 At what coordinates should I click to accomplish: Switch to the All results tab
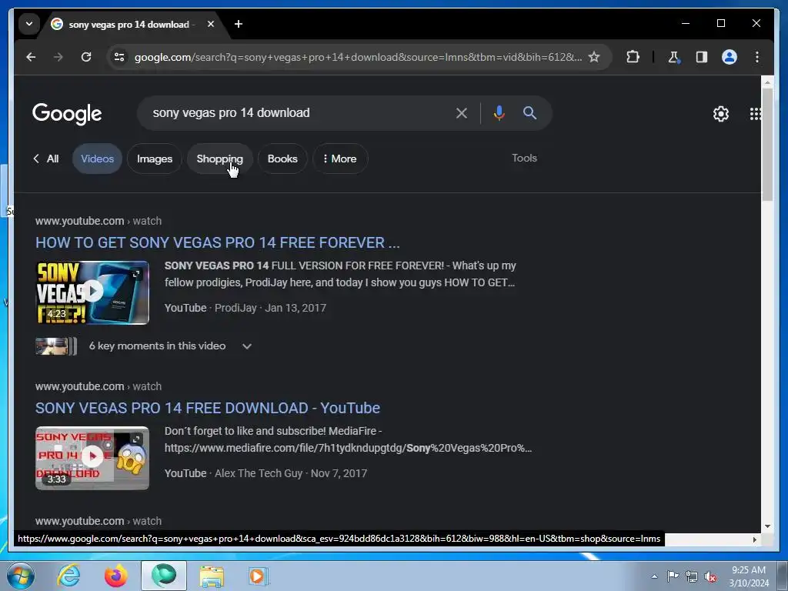click(46, 159)
